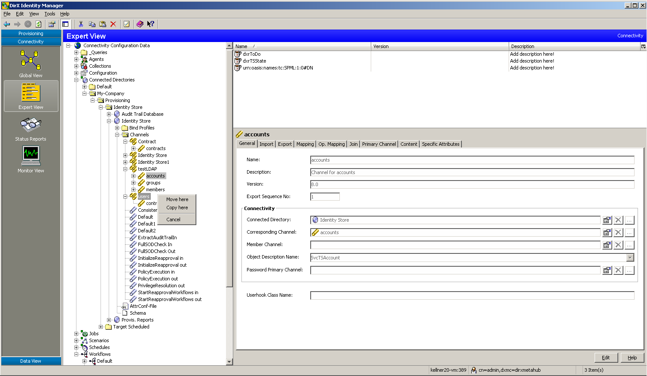
Task: Expand the Audit Trail Database node
Action: 109,114
